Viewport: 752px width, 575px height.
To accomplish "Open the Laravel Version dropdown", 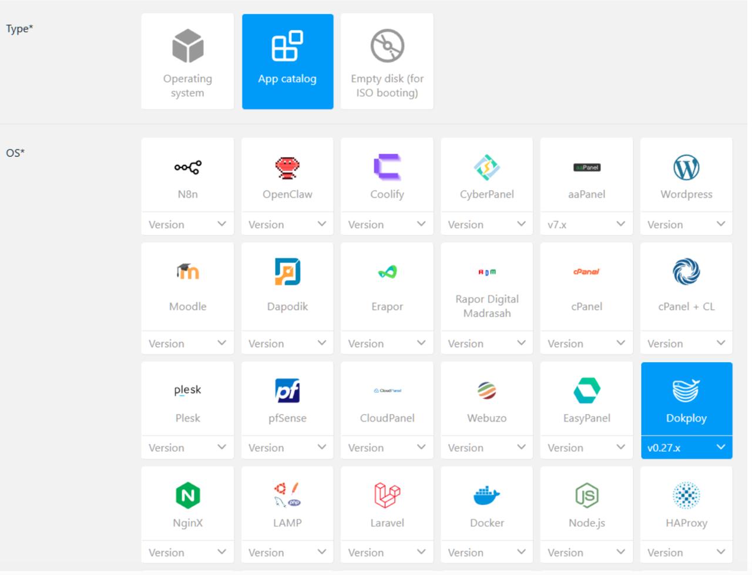I will [x=387, y=552].
